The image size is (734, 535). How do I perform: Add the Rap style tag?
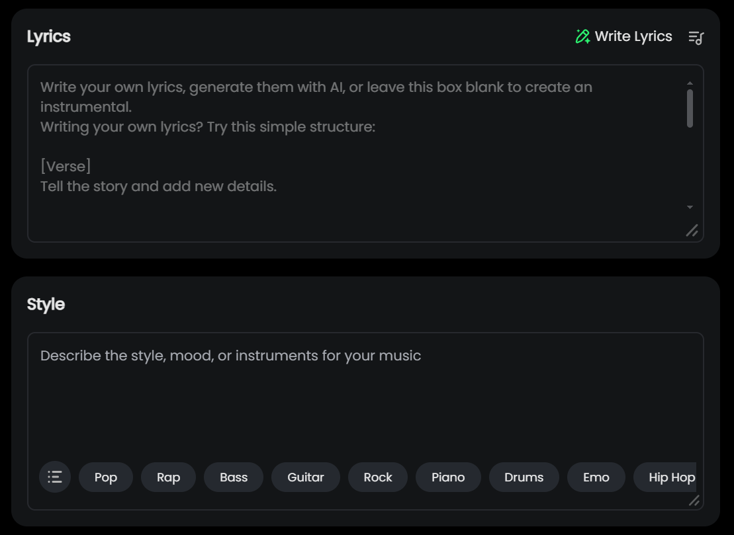click(169, 477)
